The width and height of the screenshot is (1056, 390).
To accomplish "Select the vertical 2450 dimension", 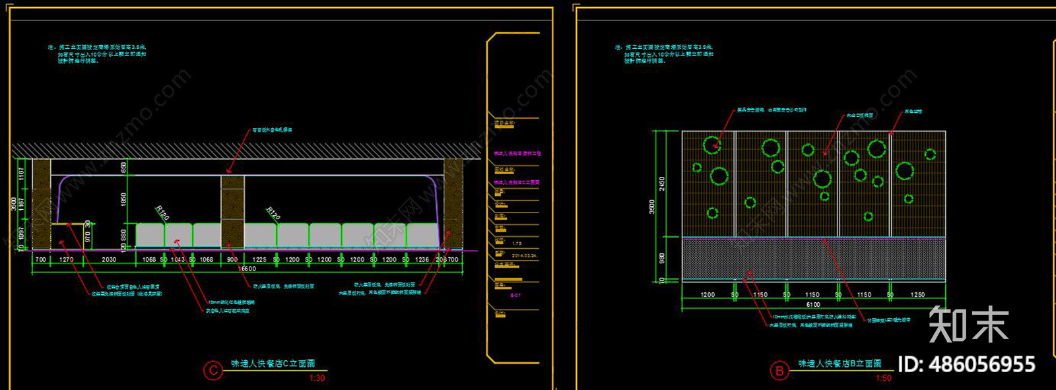I will tap(662, 184).
